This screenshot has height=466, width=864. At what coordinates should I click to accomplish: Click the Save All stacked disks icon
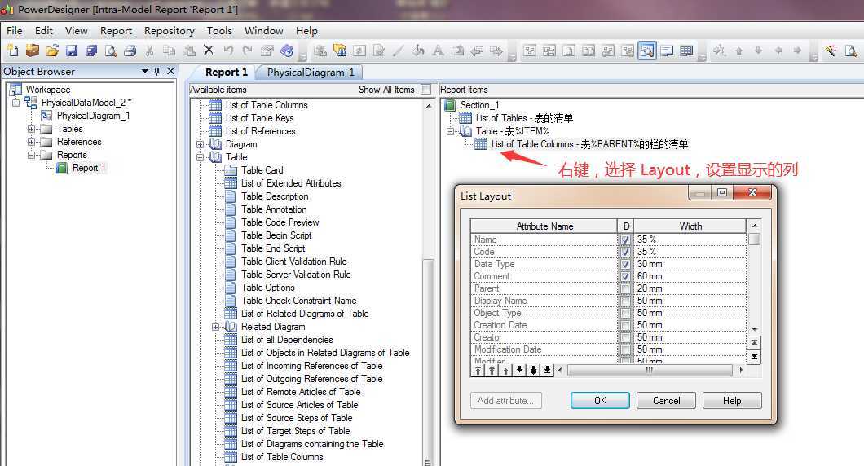(91, 51)
